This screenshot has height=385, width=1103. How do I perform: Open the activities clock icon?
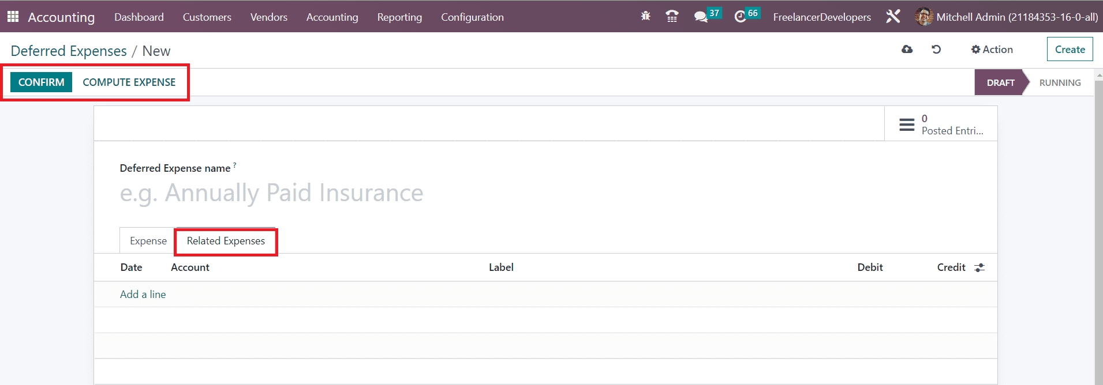pyautogui.click(x=740, y=17)
